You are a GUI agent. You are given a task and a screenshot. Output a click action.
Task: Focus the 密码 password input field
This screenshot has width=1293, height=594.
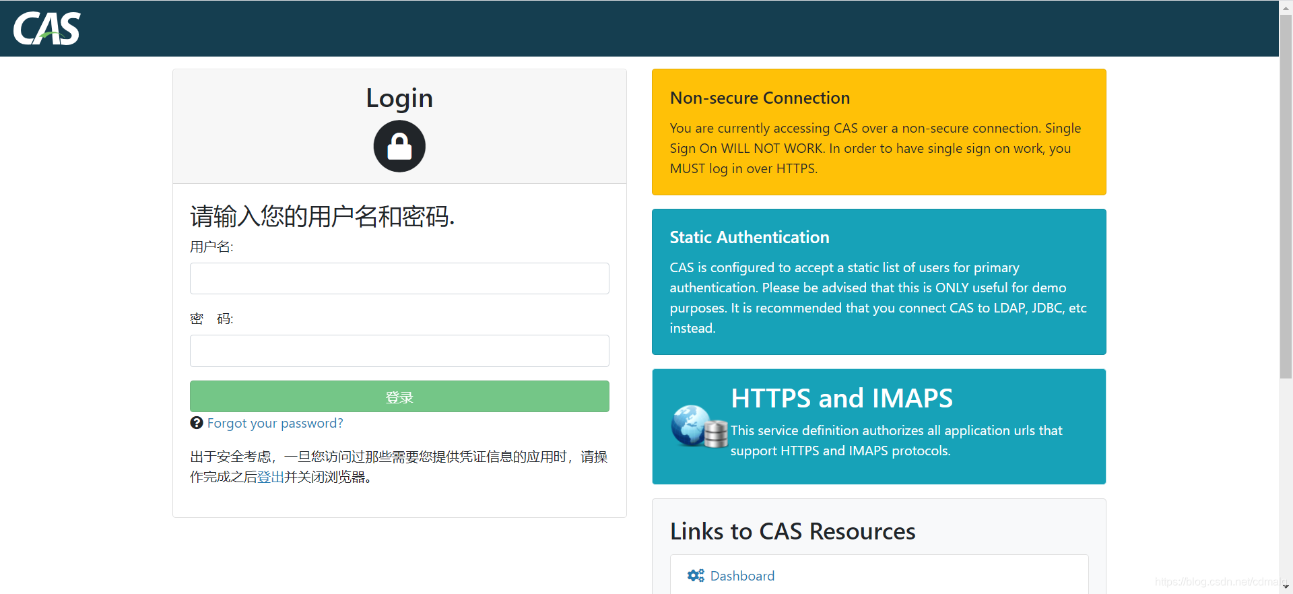click(x=399, y=351)
